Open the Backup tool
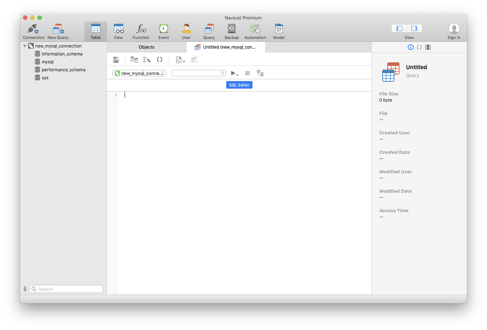Image resolution: width=487 pixels, height=330 pixels. [232, 32]
